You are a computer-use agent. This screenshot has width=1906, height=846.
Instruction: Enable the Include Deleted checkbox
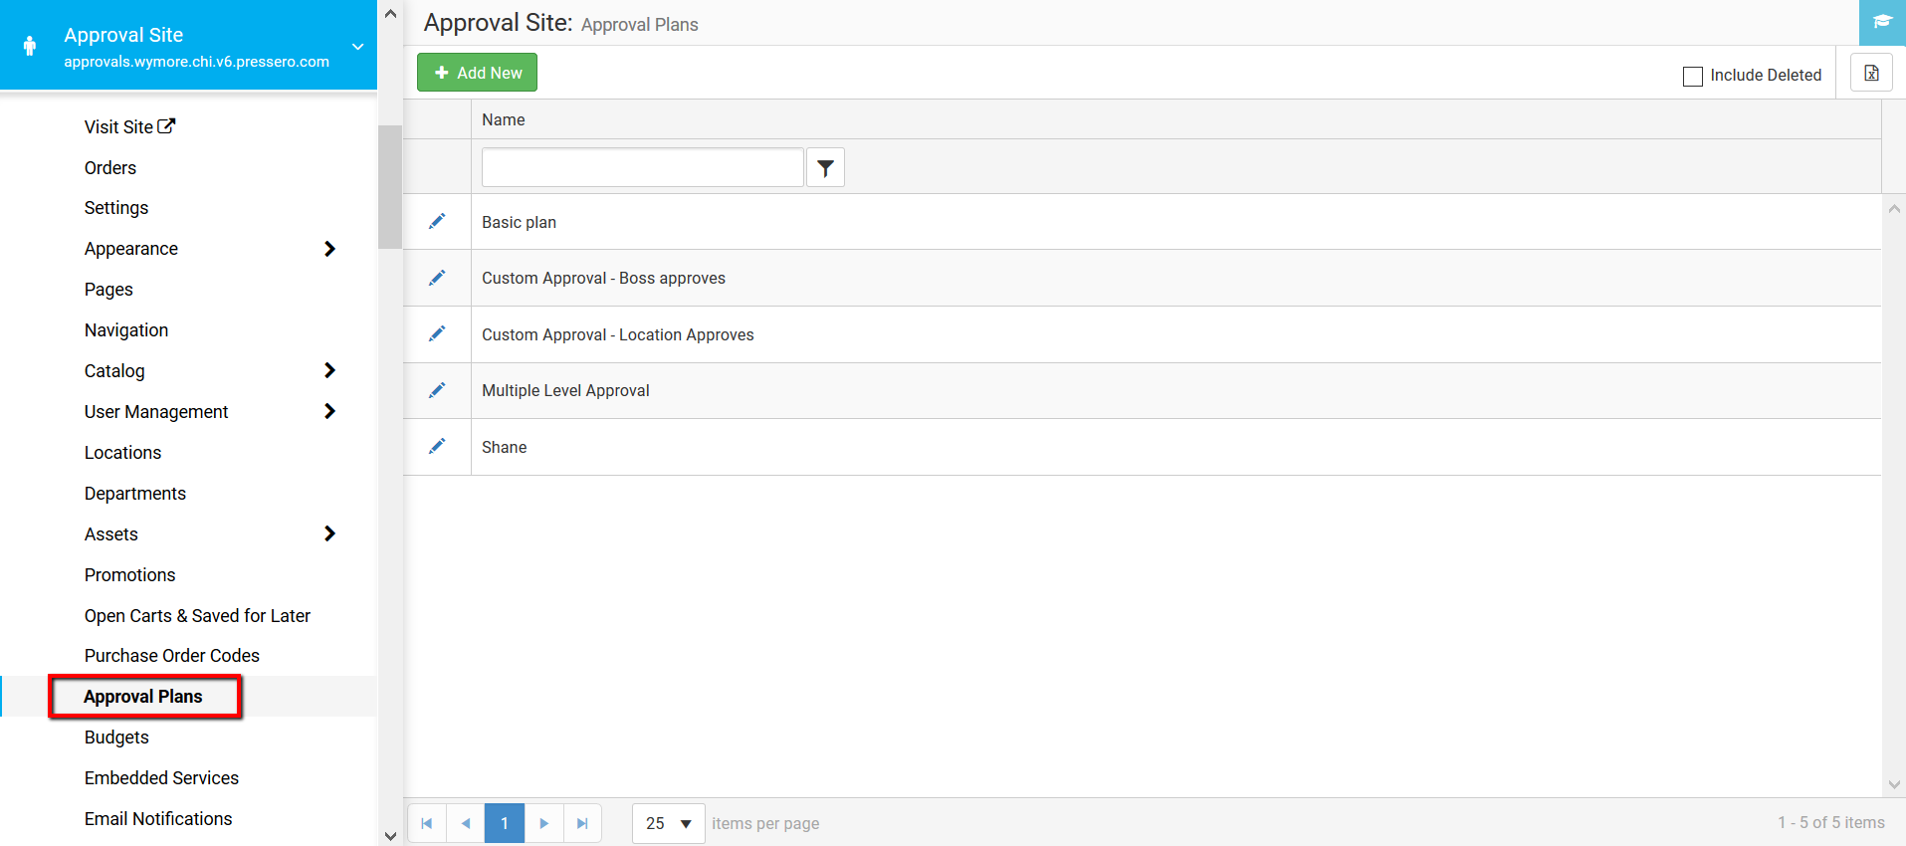pyautogui.click(x=1692, y=76)
